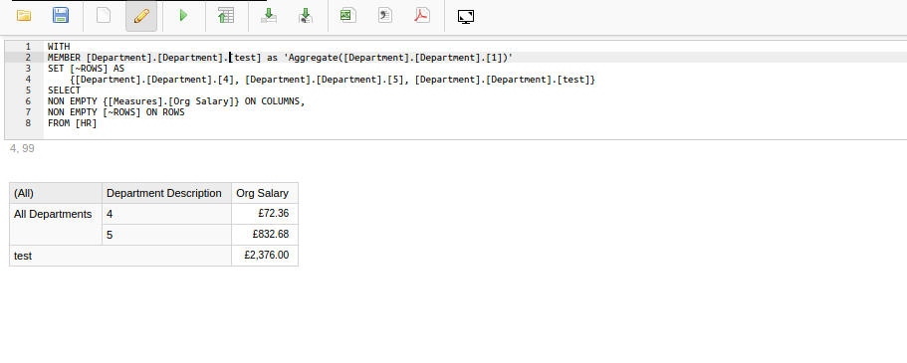Click the £72.36 value cell

(x=265, y=214)
